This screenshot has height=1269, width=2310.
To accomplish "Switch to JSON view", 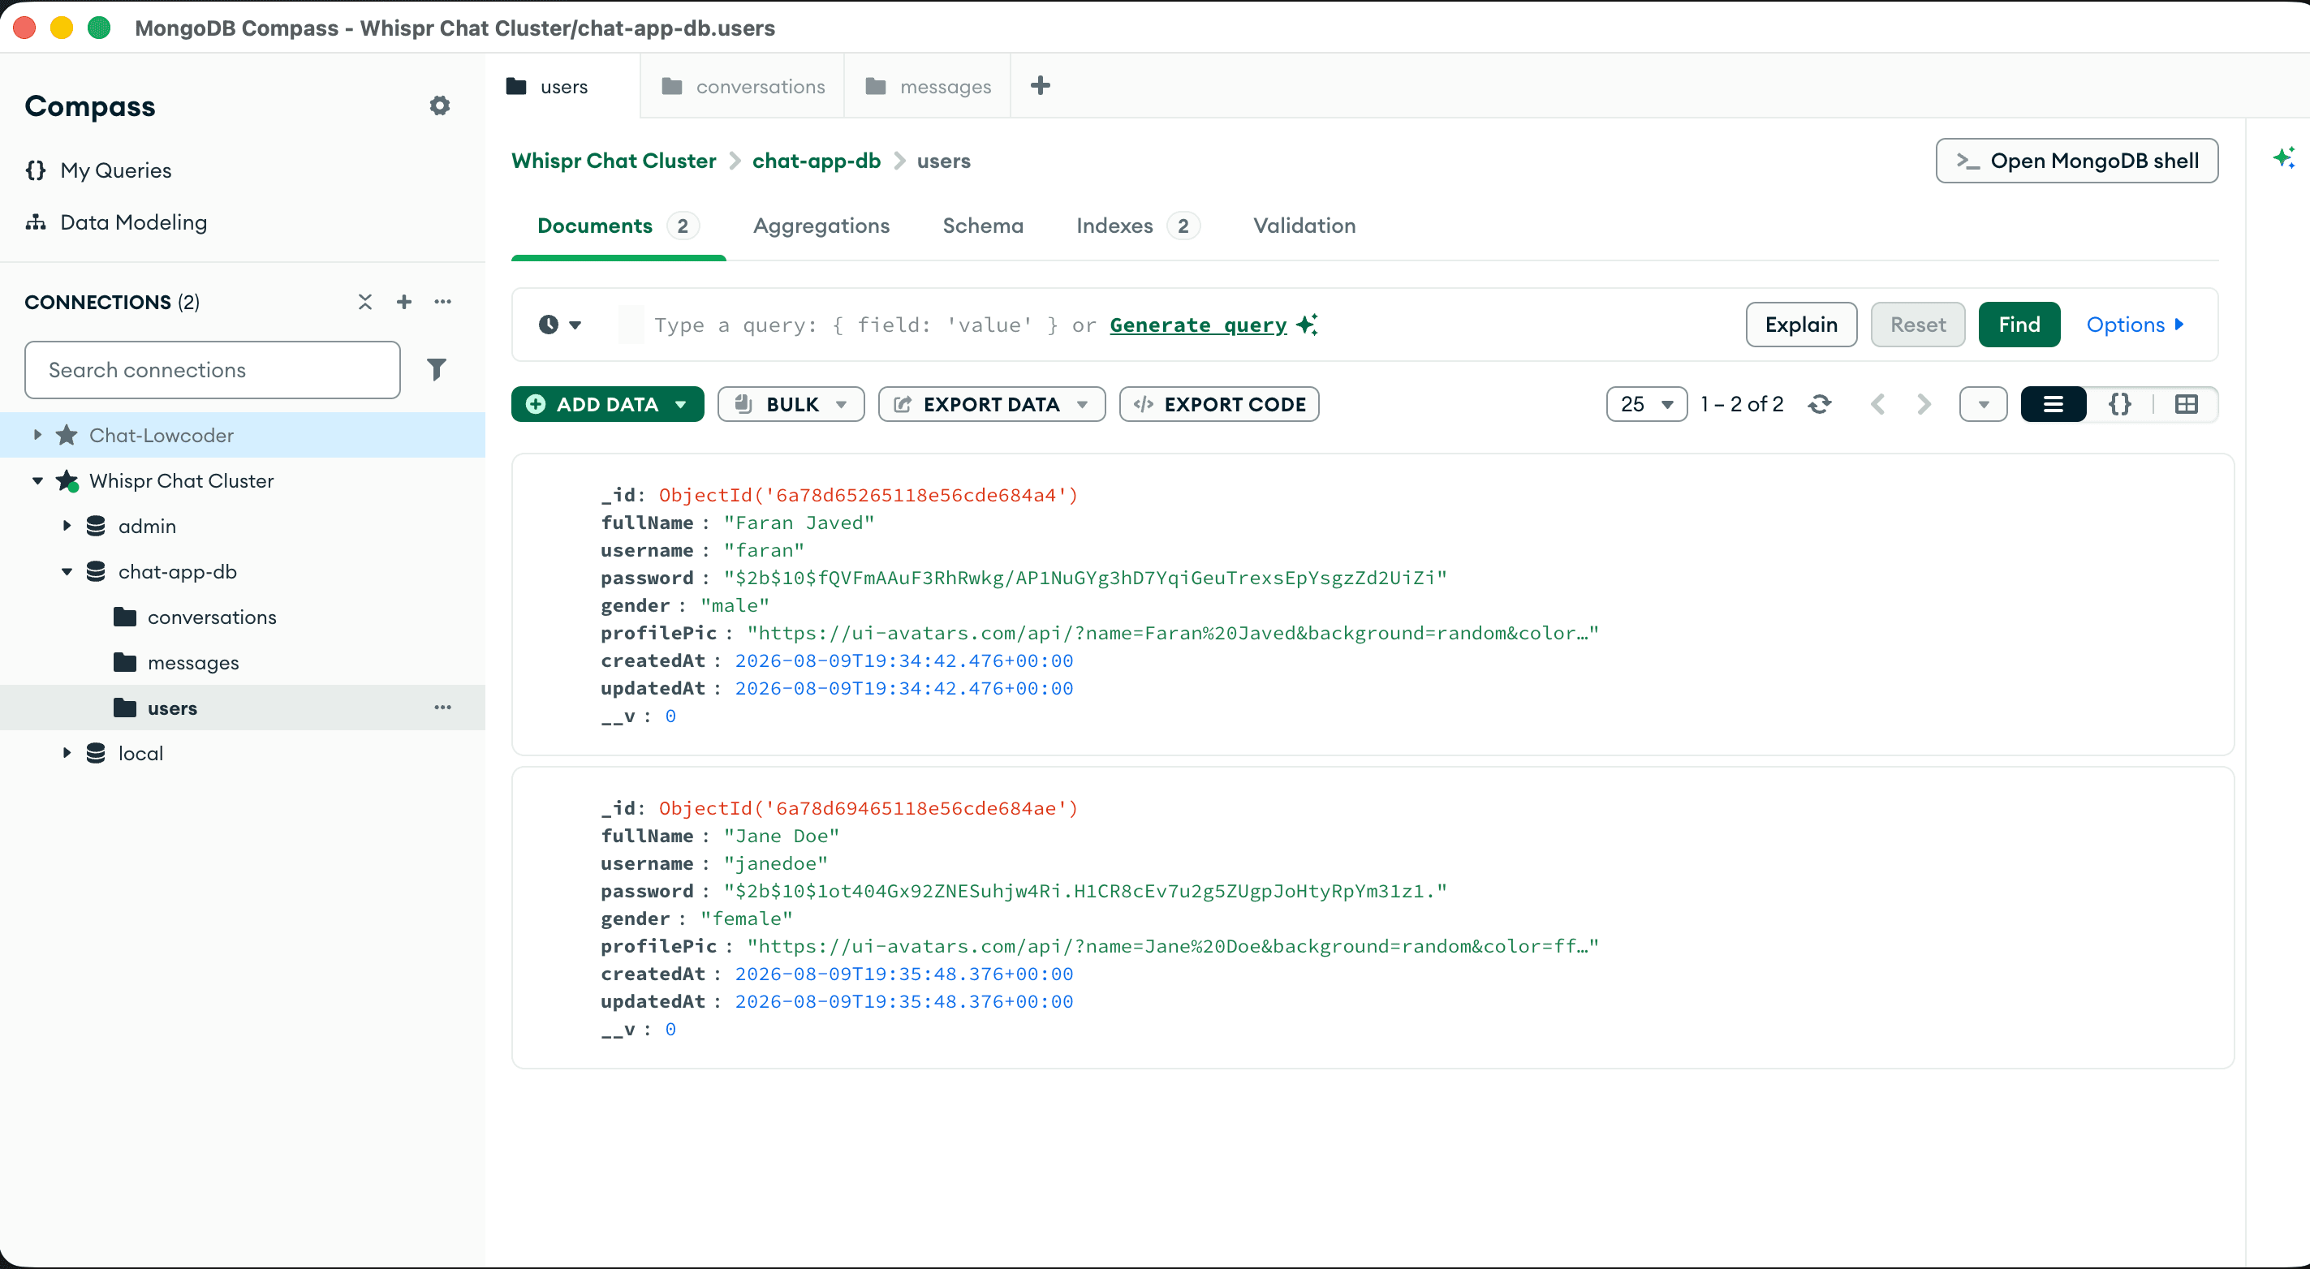I will point(2120,405).
